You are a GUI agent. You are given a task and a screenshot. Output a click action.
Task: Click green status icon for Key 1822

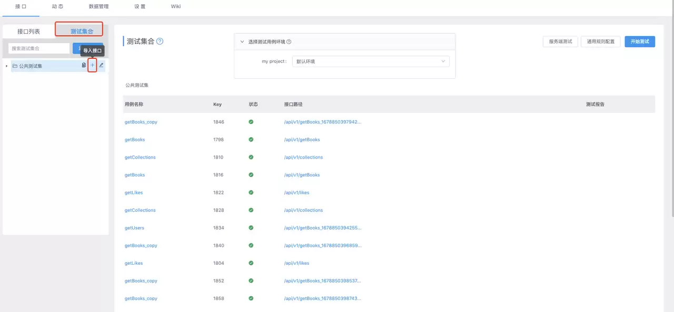point(251,193)
